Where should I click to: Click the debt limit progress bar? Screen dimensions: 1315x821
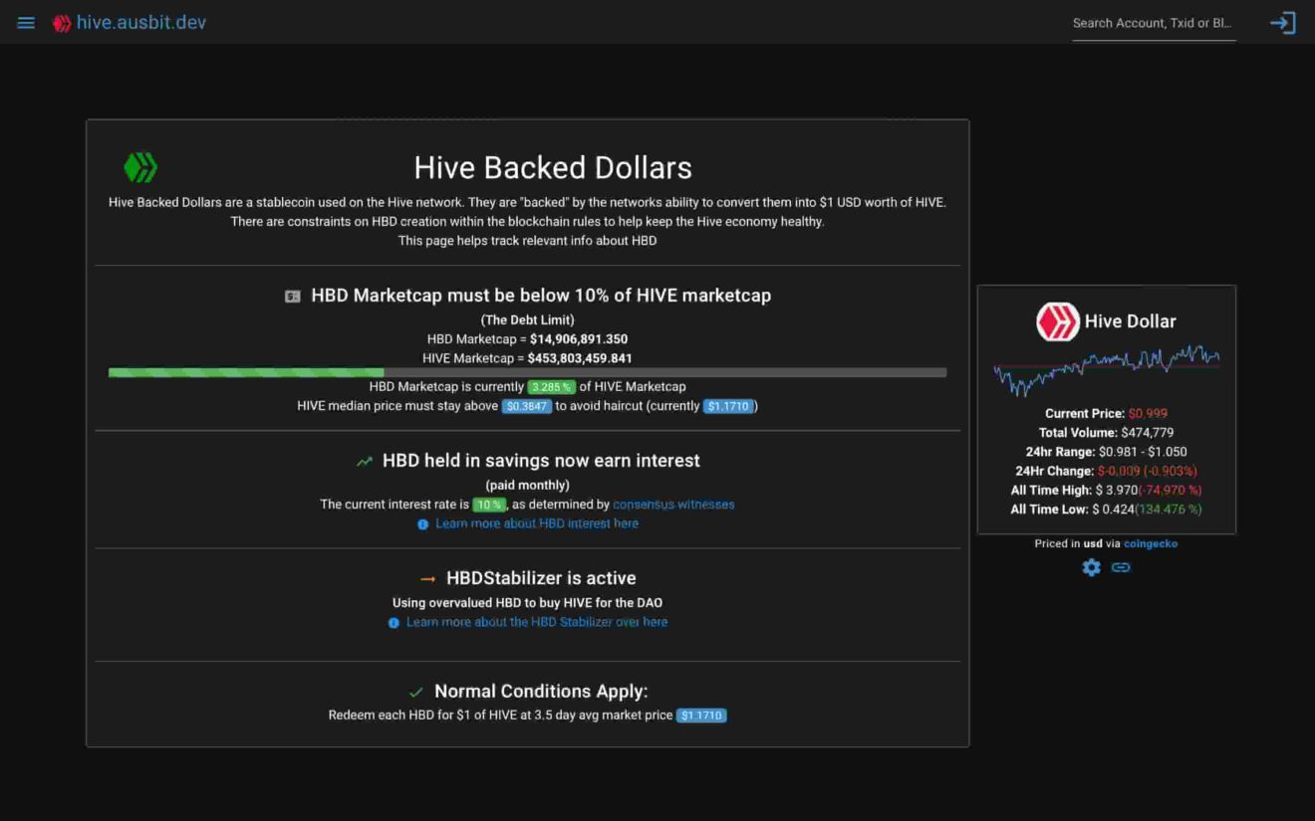(x=527, y=371)
